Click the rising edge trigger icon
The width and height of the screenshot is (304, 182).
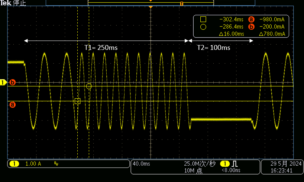pos(235,164)
